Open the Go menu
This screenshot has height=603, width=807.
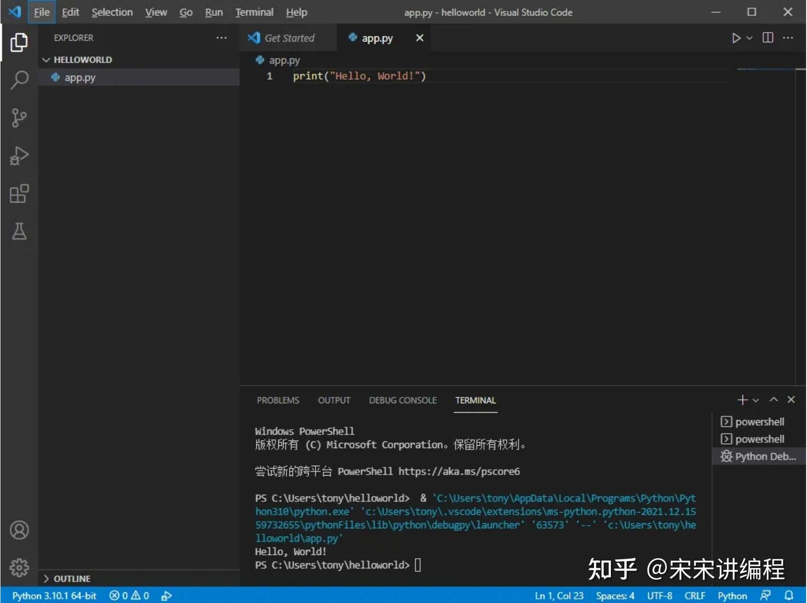tap(186, 12)
